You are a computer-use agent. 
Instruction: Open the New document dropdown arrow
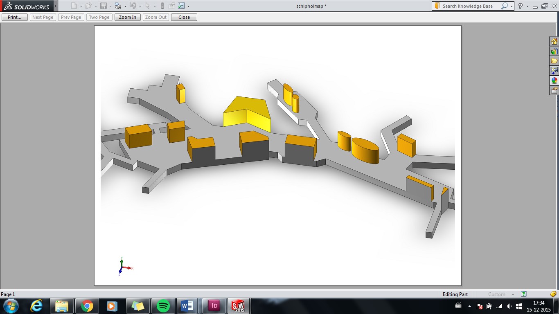pos(81,7)
